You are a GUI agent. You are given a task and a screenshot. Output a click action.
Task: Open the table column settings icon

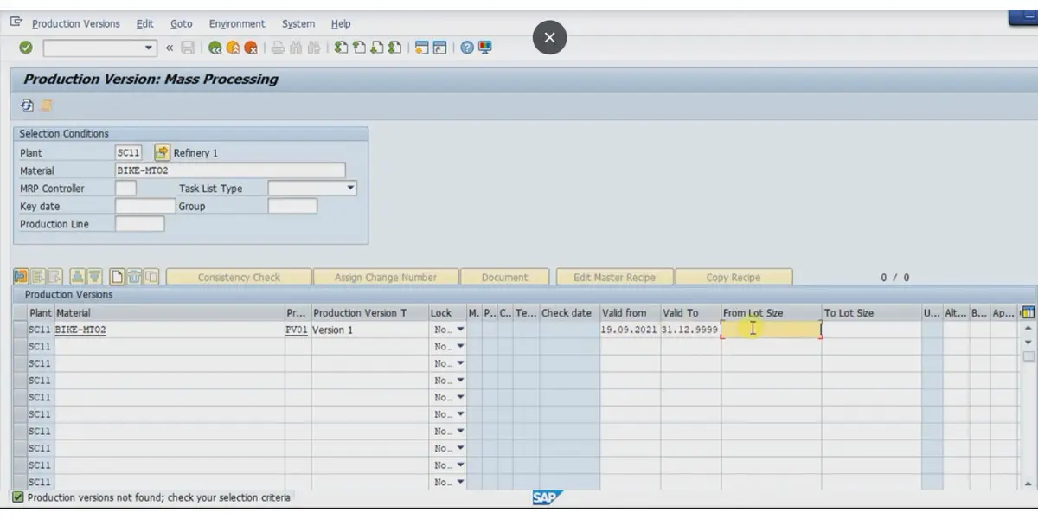click(x=1028, y=312)
